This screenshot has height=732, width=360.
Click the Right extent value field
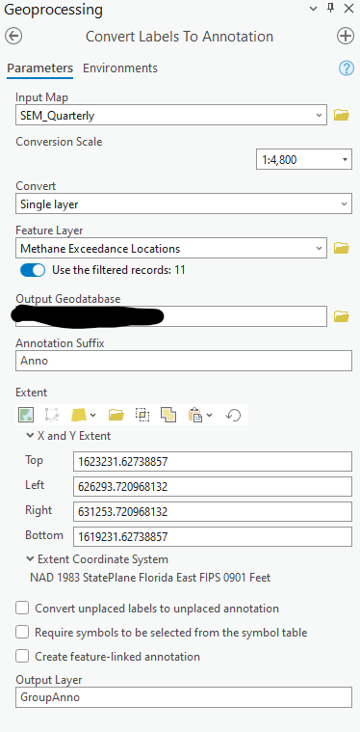(x=213, y=512)
